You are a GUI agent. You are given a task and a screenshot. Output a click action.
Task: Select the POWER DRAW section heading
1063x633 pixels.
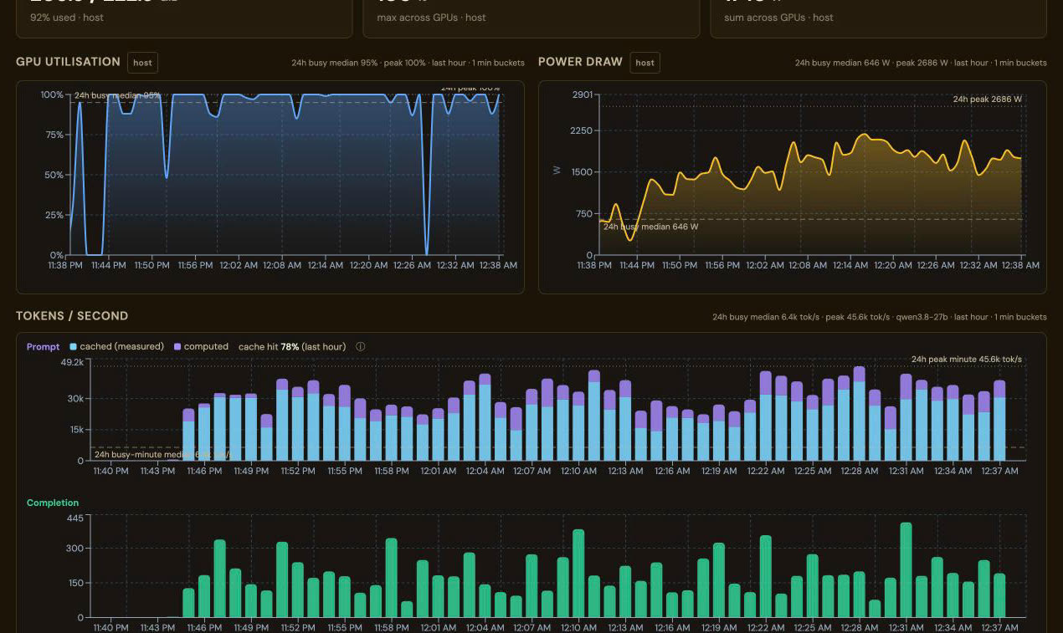pos(580,62)
